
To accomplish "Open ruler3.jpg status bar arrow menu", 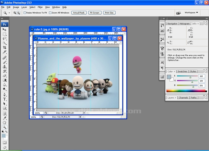I will tap(80, 117).
